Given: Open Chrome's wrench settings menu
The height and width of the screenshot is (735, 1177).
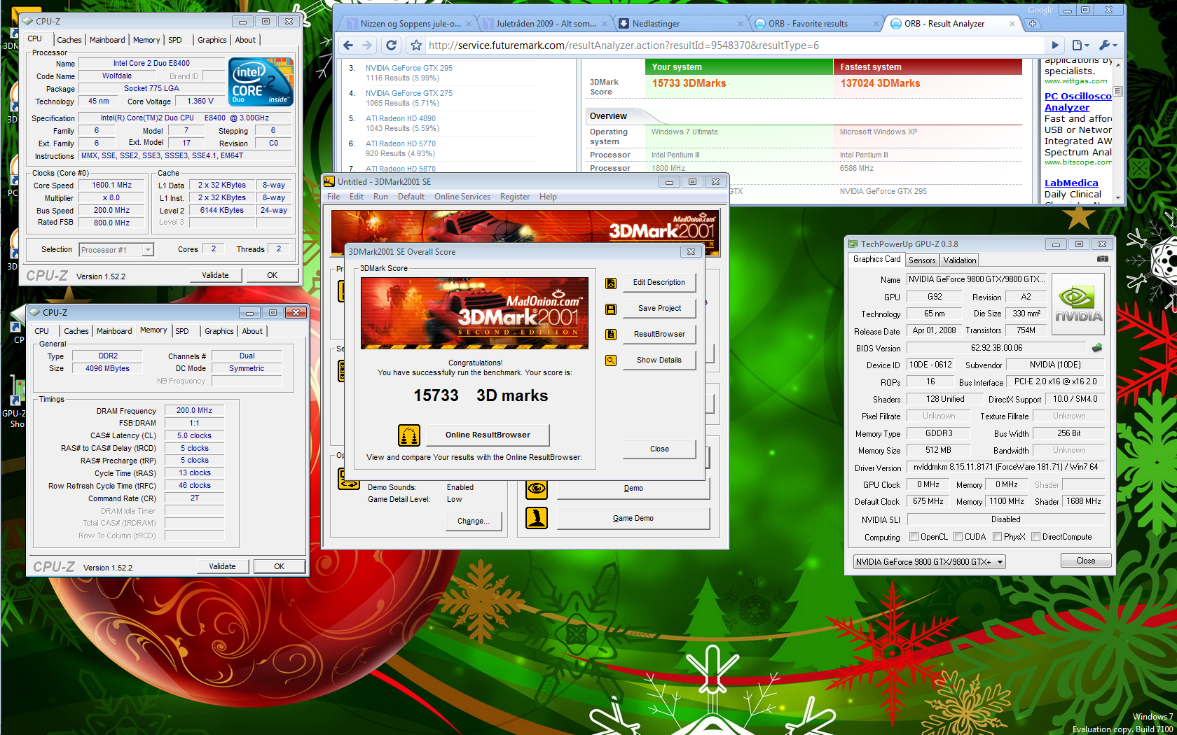Looking at the screenshot, I should click(1108, 45).
